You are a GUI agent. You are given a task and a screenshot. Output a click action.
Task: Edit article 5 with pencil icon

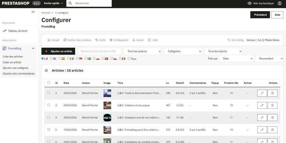click(x=262, y=130)
